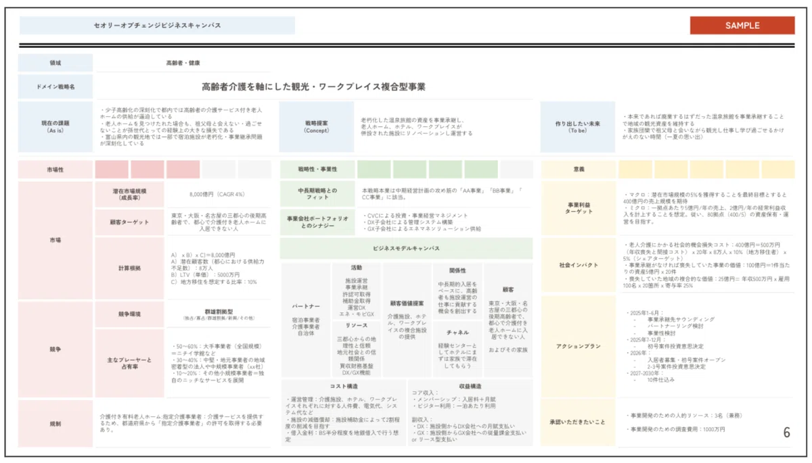812x463 pixels.
Task: Click the 収益構造 heading
Action: pos(470,386)
